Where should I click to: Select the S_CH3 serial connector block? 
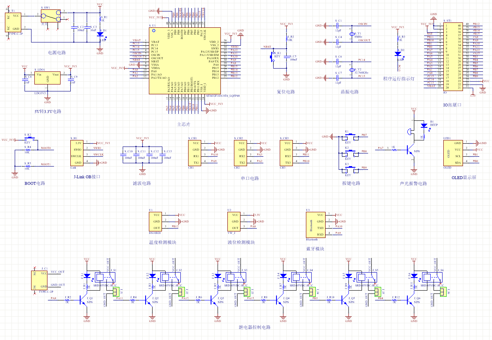[x=286, y=153]
